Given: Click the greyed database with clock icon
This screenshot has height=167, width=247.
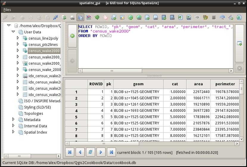Looking at the screenshot, I should pos(39,17).
